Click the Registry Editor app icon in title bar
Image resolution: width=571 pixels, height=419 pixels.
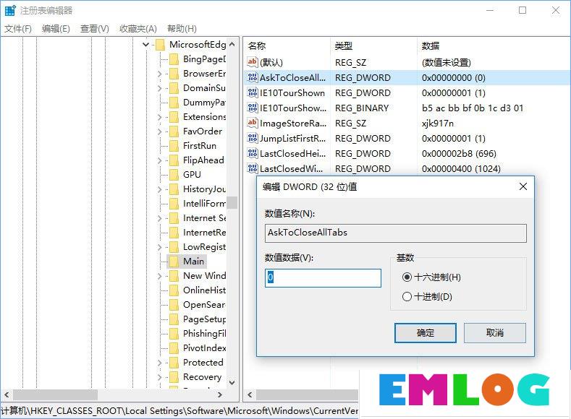pos(10,11)
